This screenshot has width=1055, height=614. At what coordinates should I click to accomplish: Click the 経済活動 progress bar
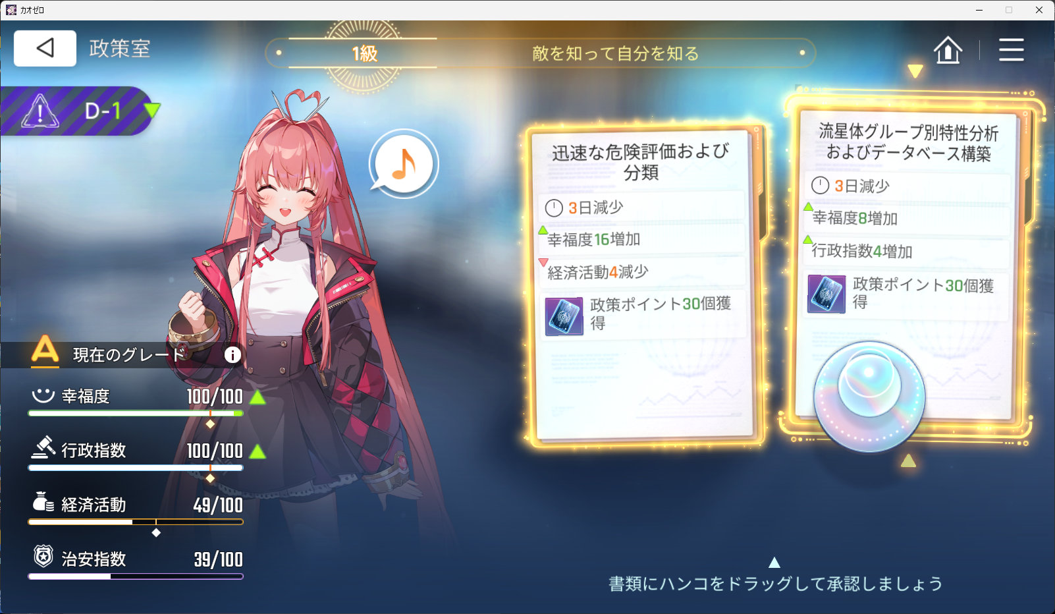(136, 522)
